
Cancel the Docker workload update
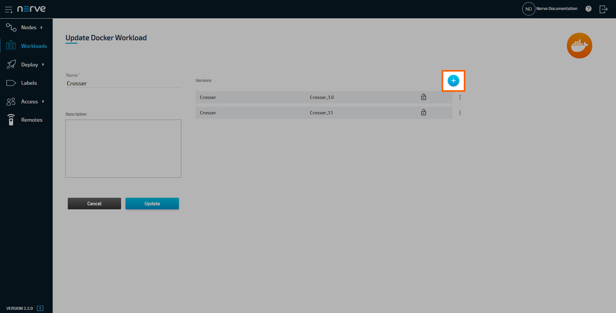coord(94,203)
